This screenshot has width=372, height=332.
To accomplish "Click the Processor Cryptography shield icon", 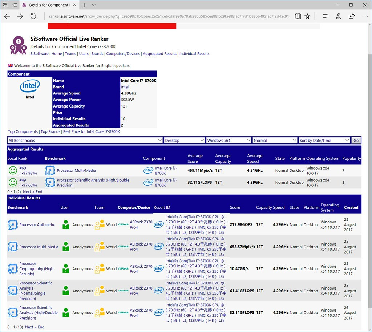I will point(13,269).
